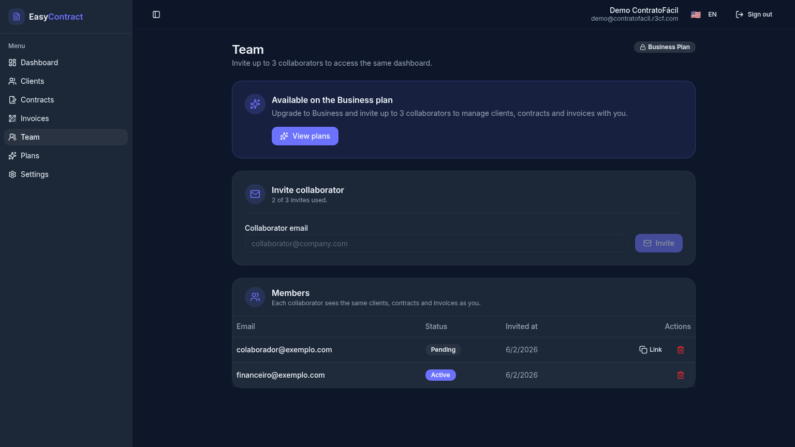The width and height of the screenshot is (795, 447).
Task: Click invited date 6/2/2026 in financeiro row
Action: coord(522,375)
